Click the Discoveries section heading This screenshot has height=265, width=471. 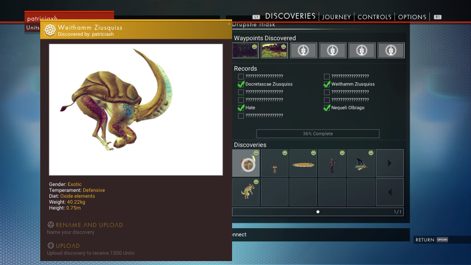(x=250, y=145)
